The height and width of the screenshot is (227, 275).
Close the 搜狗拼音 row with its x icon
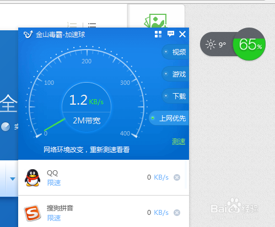(x=177, y=213)
